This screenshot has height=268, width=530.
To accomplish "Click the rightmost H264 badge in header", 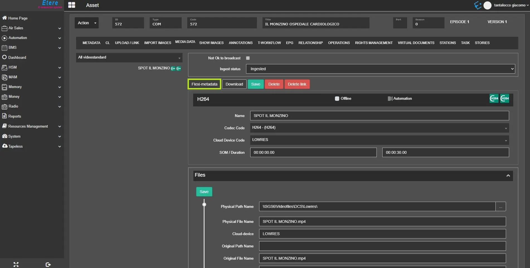I will tap(504, 98).
